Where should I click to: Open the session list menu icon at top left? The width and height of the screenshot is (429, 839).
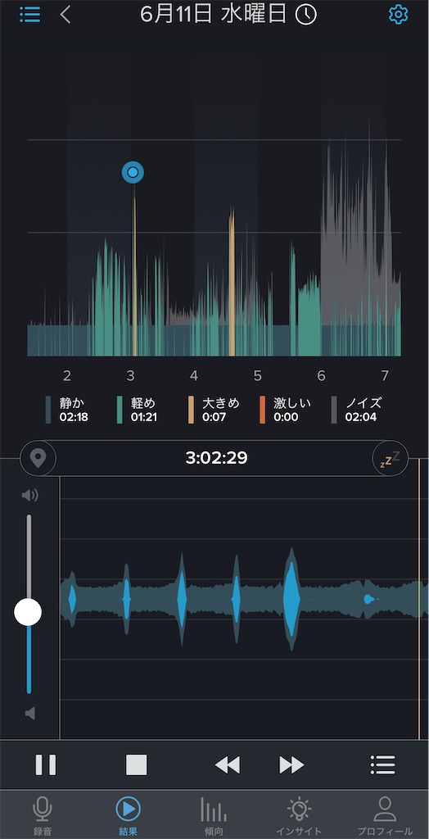click(x=30, y=15)
